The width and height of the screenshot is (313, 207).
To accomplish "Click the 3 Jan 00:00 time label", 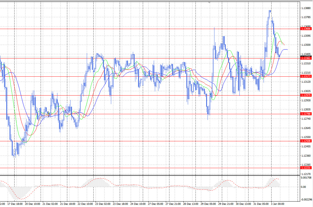I will pyautogui.click(x=278, y=204).
